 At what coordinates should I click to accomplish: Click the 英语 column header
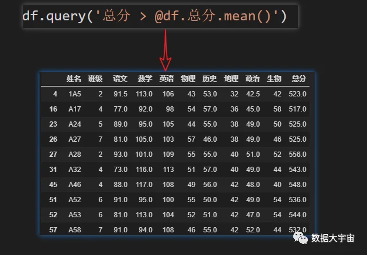tap(167, 78)
